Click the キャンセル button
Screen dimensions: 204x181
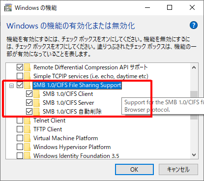tap(178, 170)
